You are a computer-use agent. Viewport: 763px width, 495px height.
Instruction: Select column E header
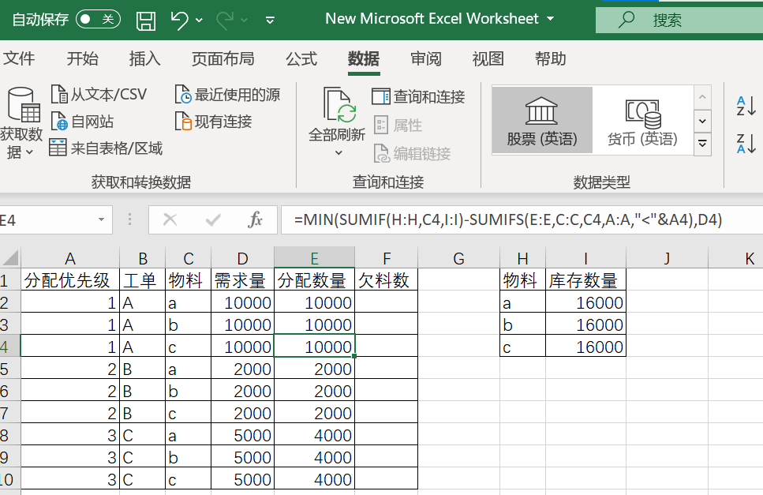pos(314,258)
